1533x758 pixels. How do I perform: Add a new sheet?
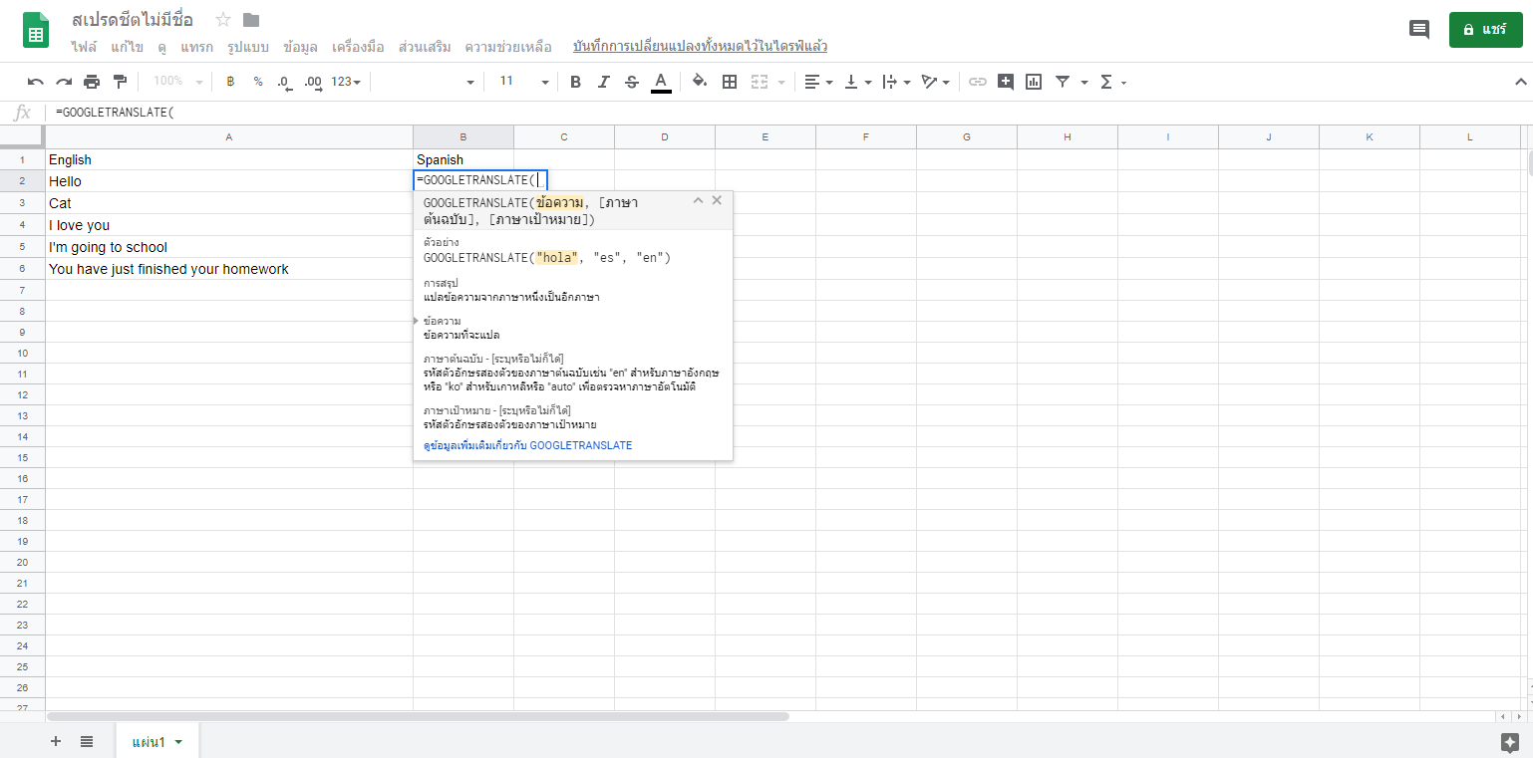click(x=56, y=741)
